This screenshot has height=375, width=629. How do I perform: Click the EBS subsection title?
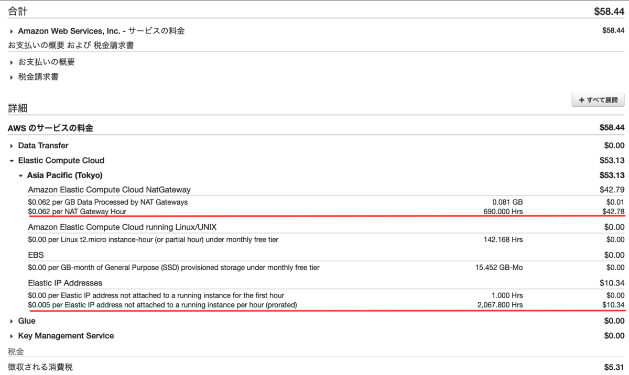36,255
